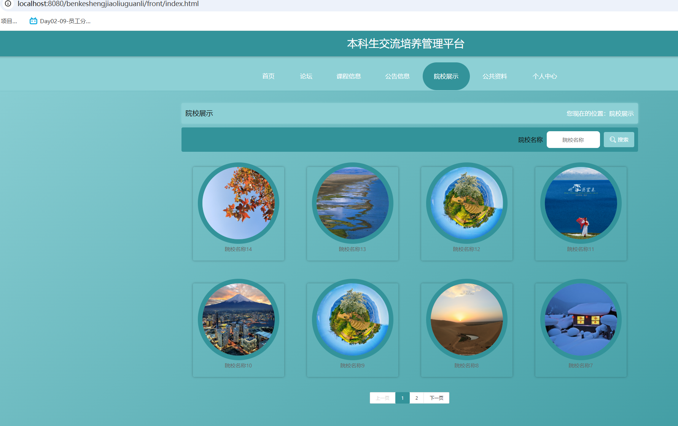Open the 个人中心 menu item
678x426 pixels.
pyautogui.click(x=544, y=76)
